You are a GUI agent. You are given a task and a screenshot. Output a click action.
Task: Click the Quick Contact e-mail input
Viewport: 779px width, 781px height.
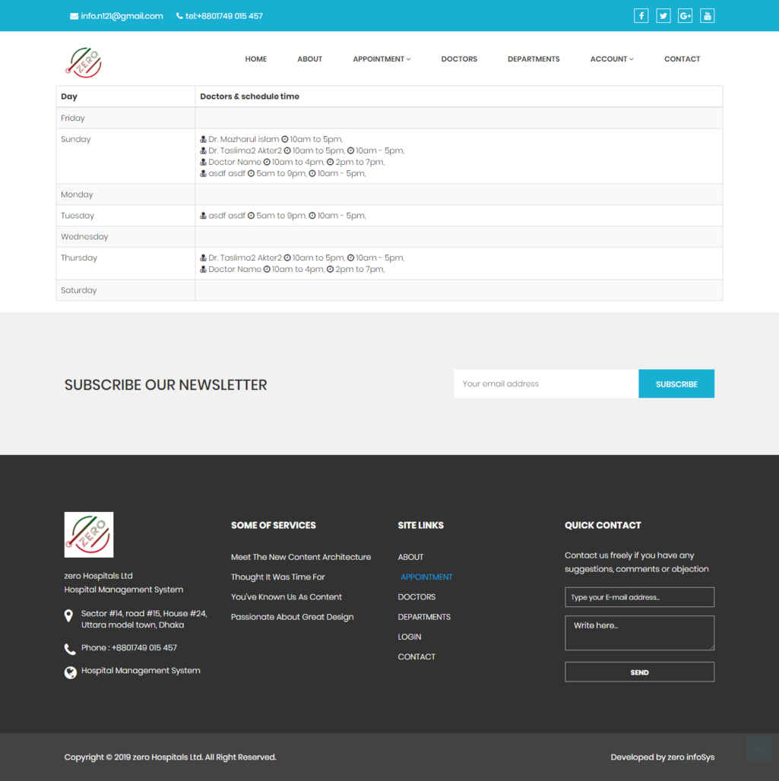[639, 597]
